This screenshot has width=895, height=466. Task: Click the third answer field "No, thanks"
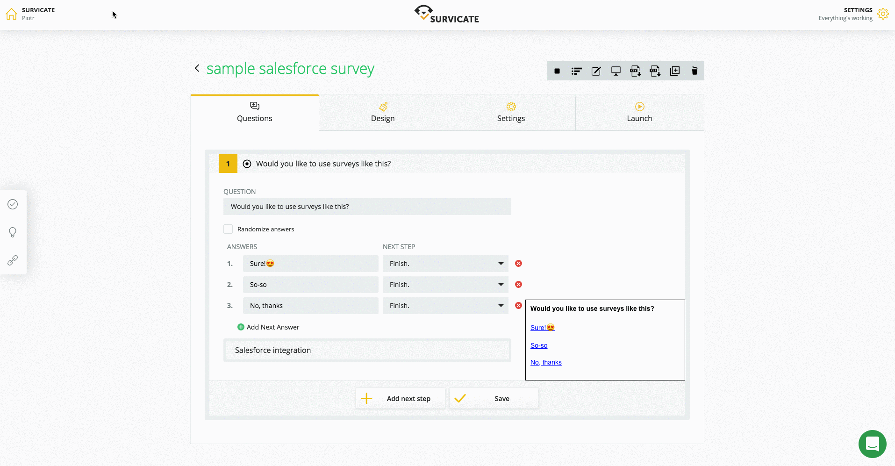[311, 306]
